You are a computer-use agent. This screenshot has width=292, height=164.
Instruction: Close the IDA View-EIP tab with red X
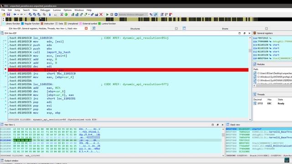[86, 28]
